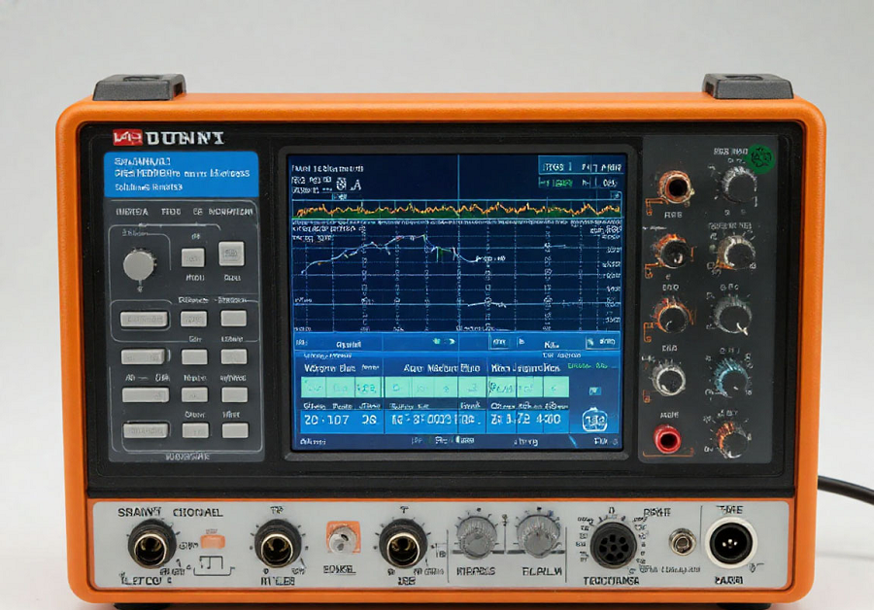Click the multi-pin circular connector socket
The height and width of the screenshot is (610, 874).
(614, 541)
